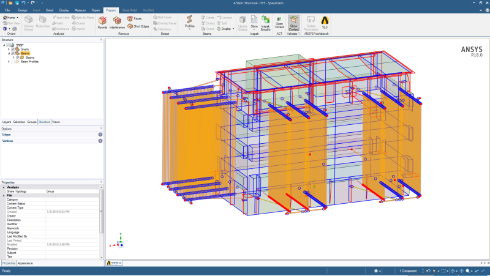Launch Icepak Simplify
The image size is (490, 276).
pos(265,23)
